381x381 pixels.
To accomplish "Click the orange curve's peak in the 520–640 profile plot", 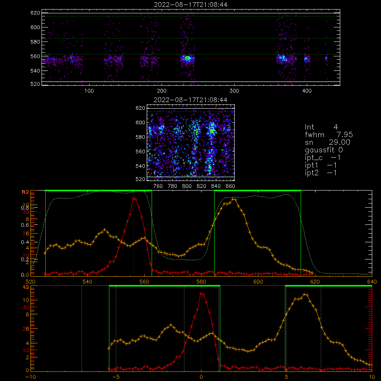I will (234, 199).
